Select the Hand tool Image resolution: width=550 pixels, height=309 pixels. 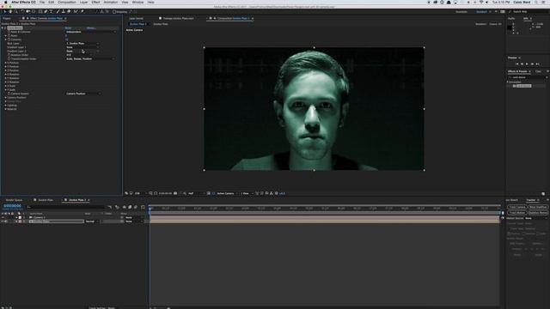click(10, 11)
